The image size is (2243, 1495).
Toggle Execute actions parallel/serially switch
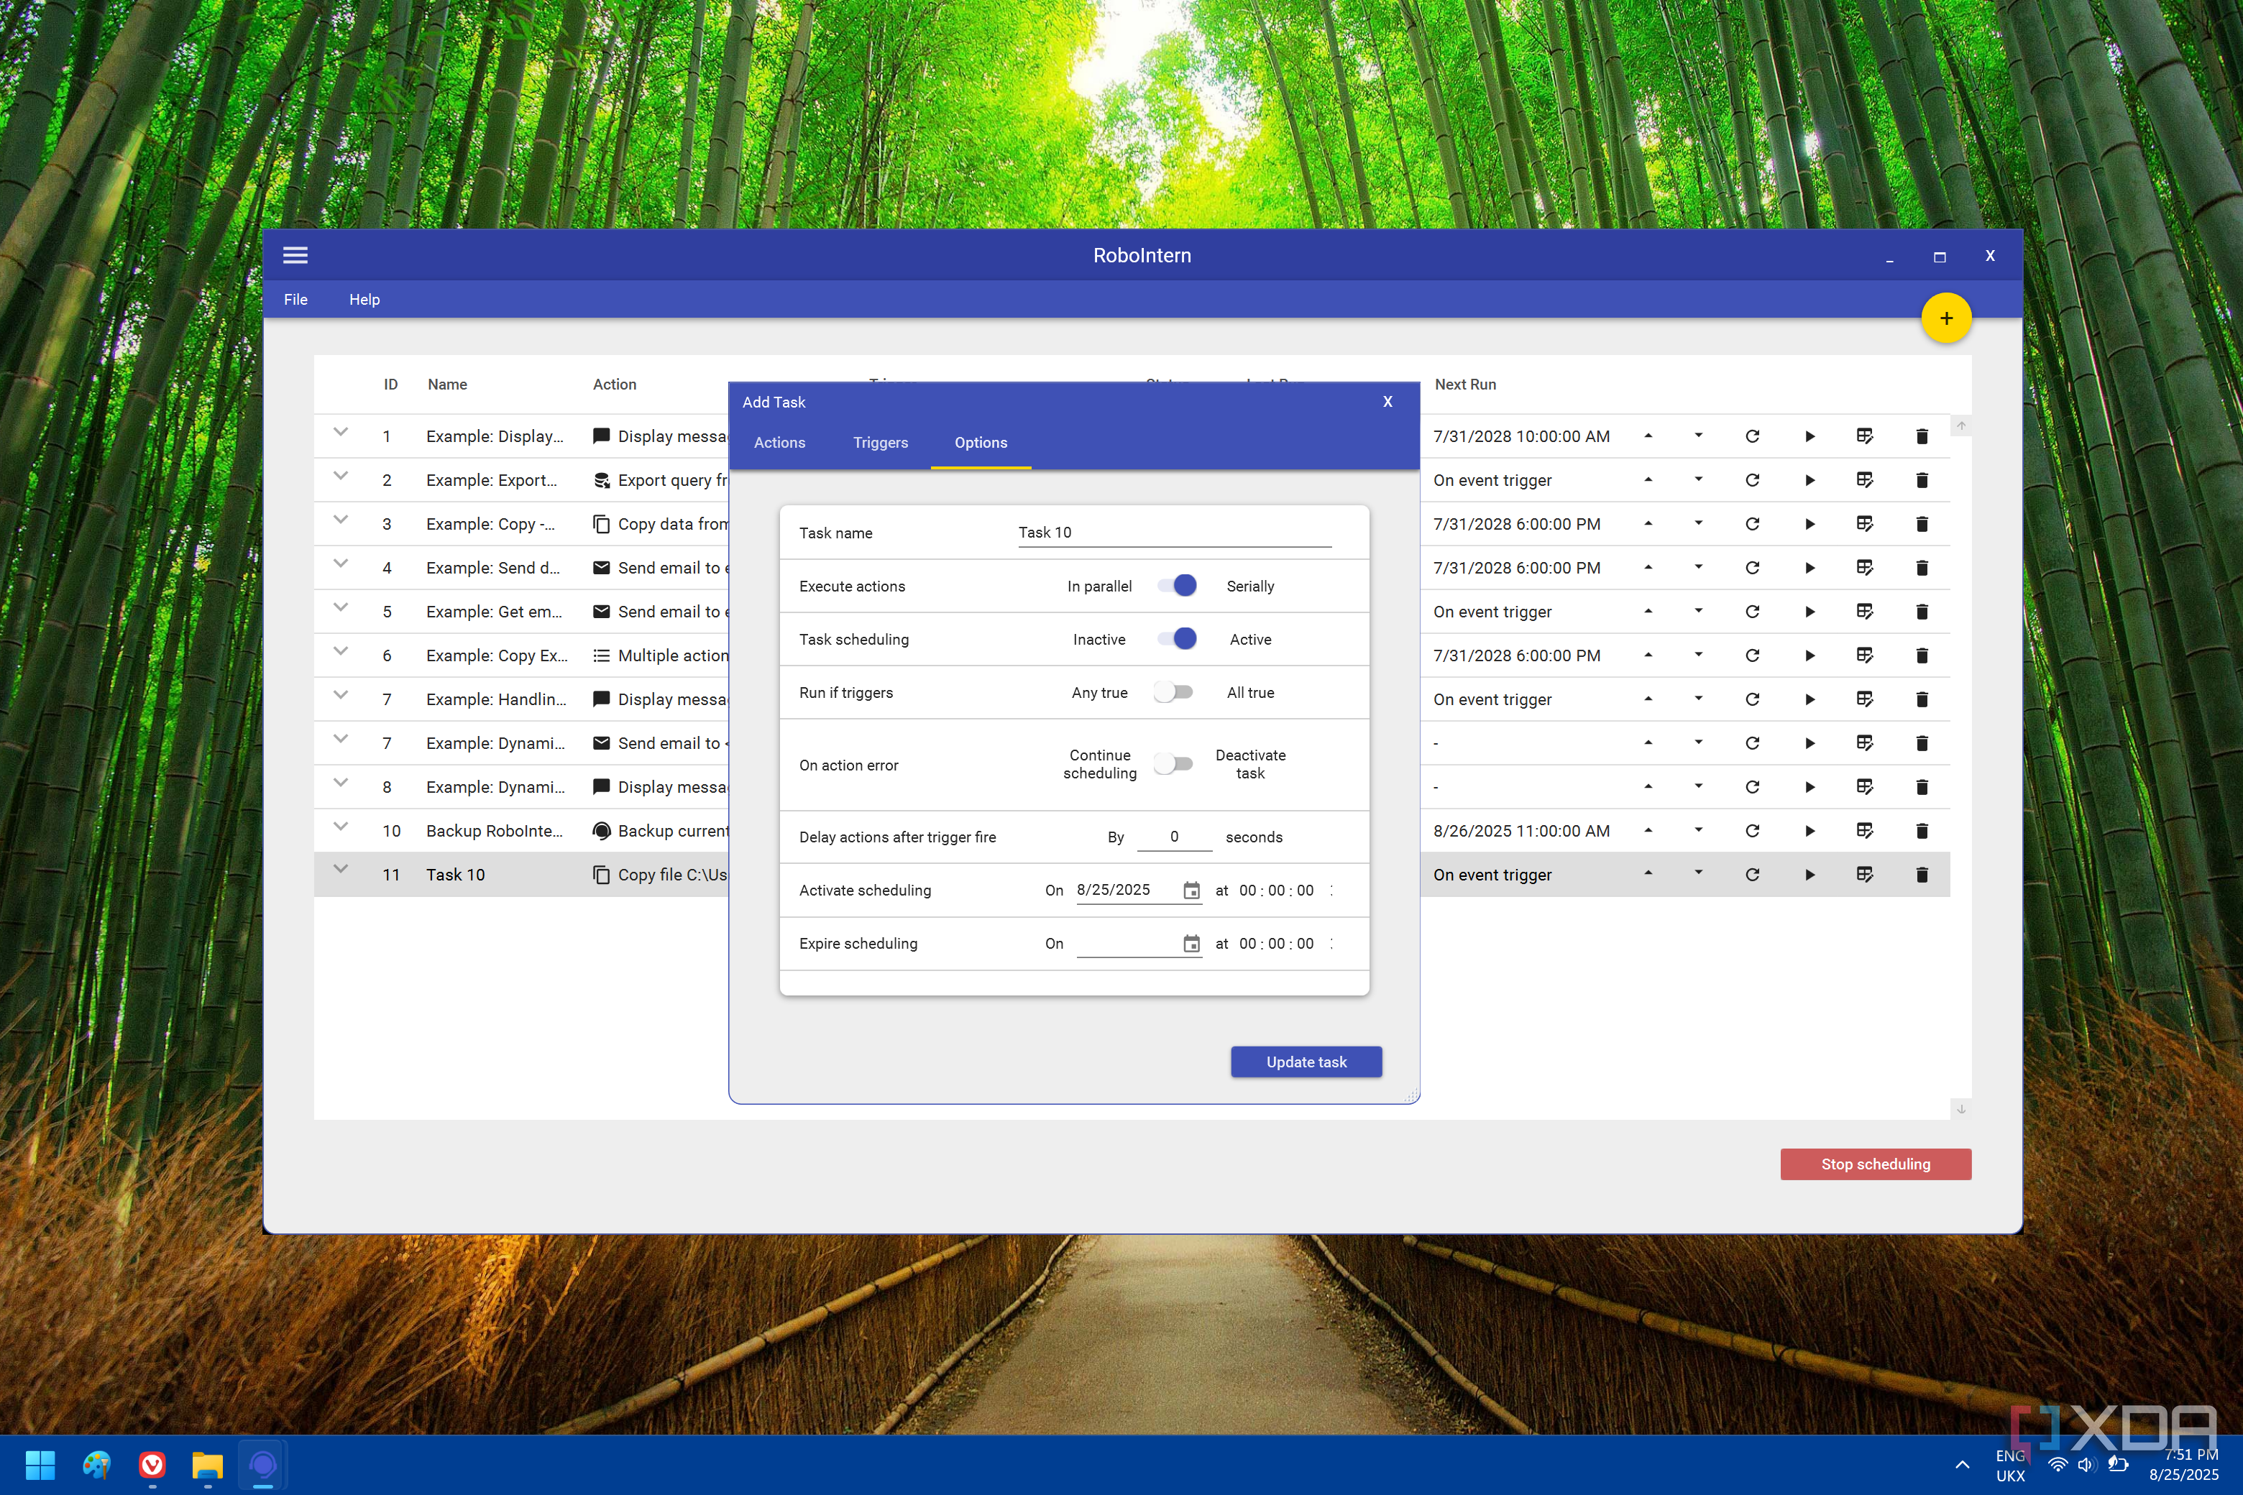[1177, 585]
